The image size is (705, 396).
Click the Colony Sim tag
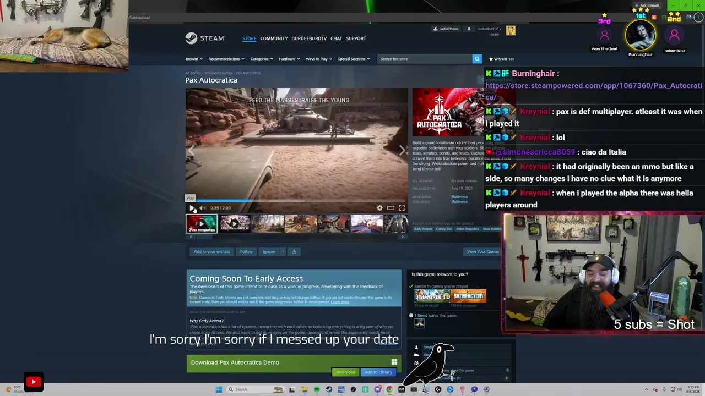[x=443, y=229]
